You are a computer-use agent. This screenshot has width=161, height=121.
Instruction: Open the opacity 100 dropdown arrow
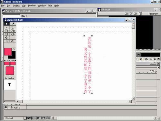click(10, 60)
